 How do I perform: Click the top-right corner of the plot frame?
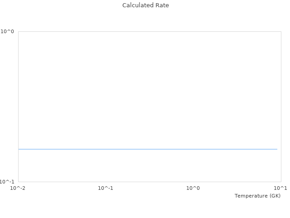point(281,31)
